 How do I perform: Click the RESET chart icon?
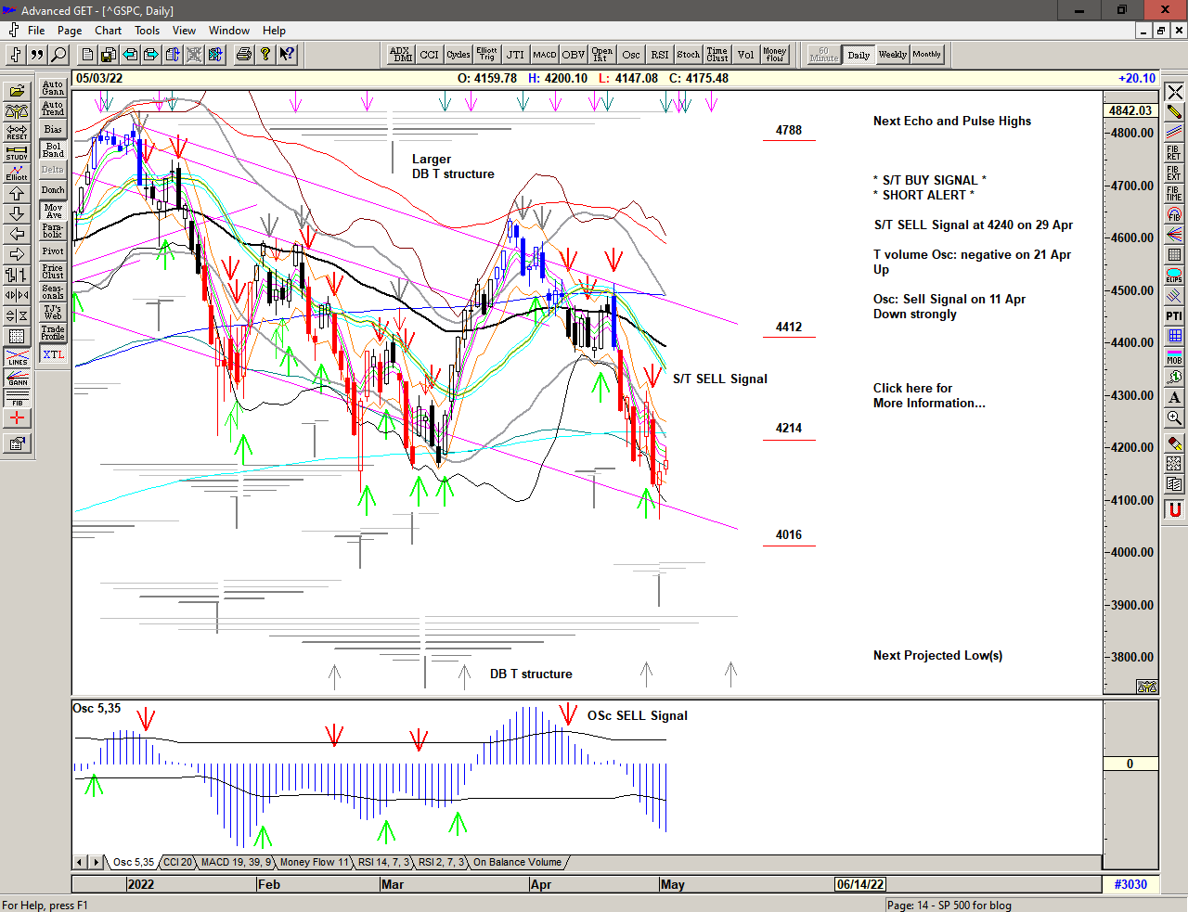(17, 132)
